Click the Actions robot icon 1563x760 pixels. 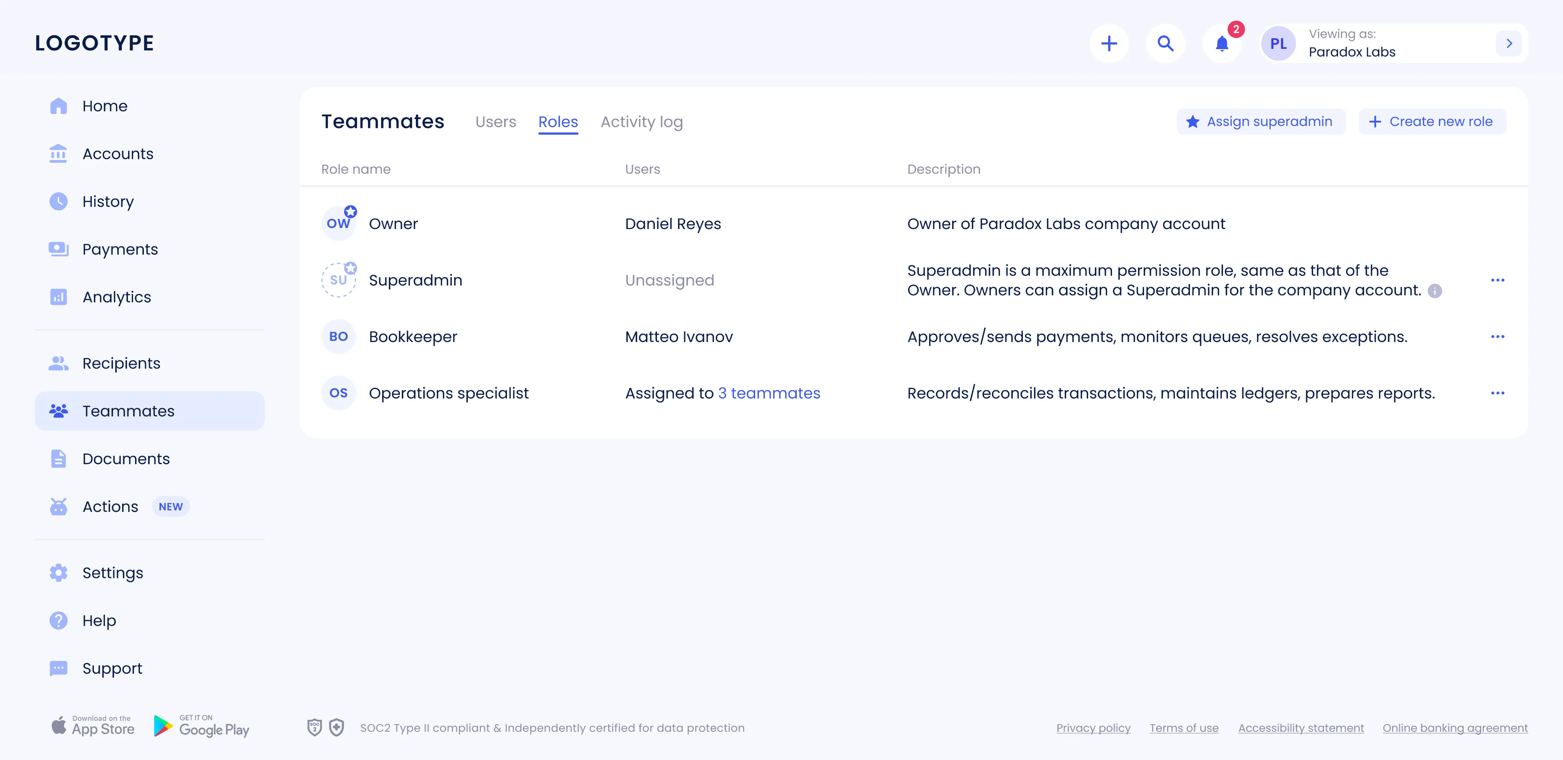point(58,506)
